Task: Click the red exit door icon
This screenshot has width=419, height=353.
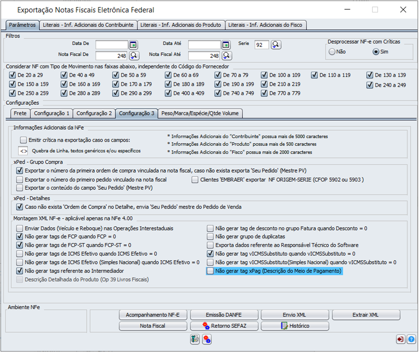Action: [400, 339]
